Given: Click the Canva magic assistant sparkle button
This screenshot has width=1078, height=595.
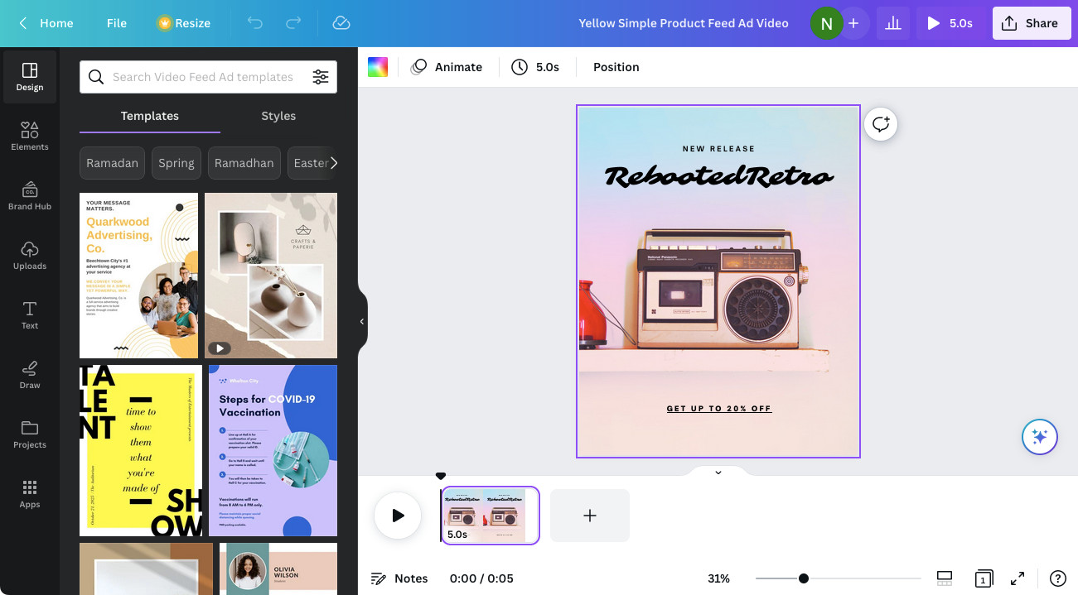Looking at the screenshot, I should tap(1039, 437).
